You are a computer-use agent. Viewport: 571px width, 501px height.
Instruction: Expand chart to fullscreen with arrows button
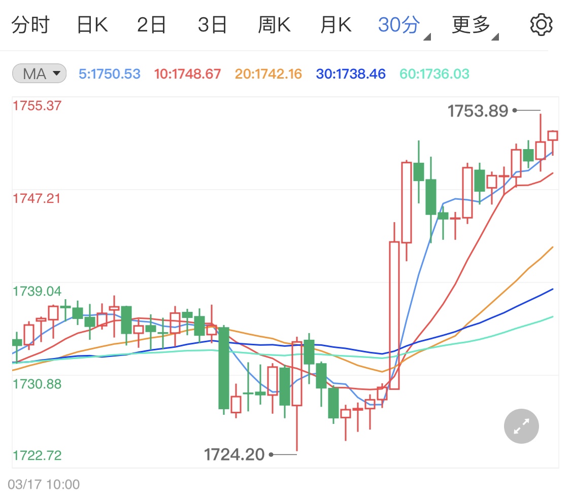point(521,426)
